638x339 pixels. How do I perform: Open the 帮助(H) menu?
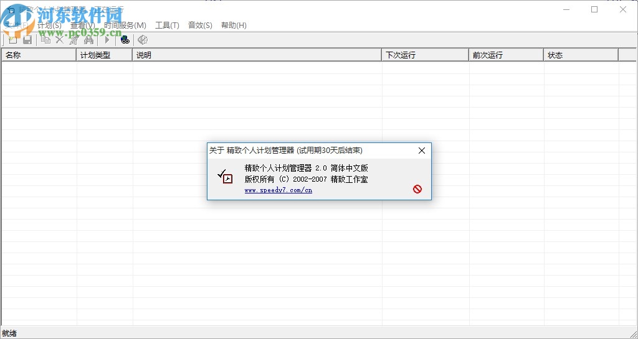coord(234,25)
